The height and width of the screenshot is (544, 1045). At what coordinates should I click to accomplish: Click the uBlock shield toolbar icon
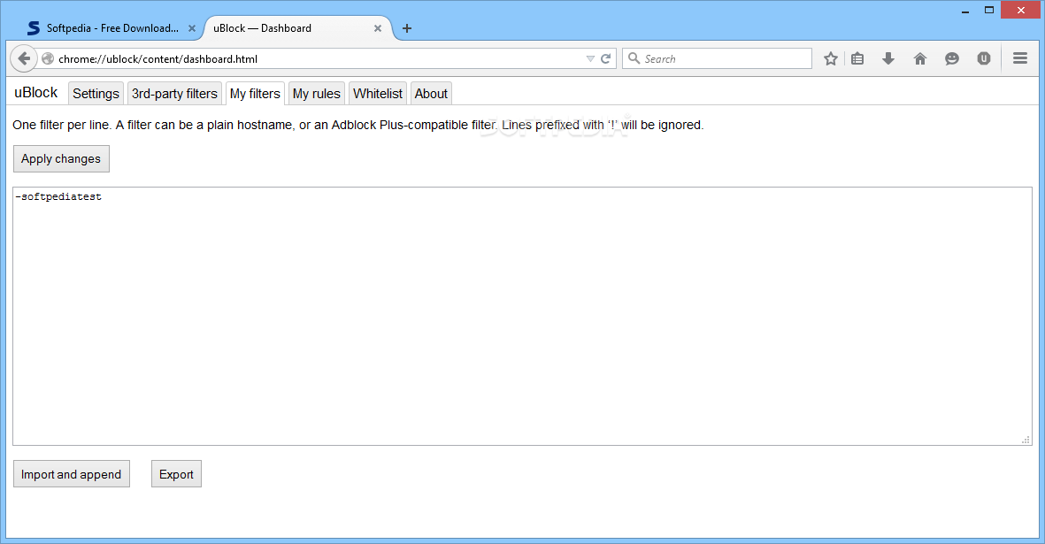coord(984,58)
